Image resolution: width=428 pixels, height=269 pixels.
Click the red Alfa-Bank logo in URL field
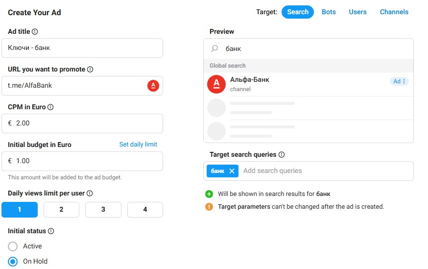coord(153,86)
